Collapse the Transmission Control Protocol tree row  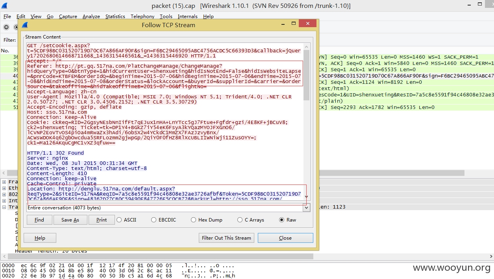pyautogui.click(x=4, y=207)
